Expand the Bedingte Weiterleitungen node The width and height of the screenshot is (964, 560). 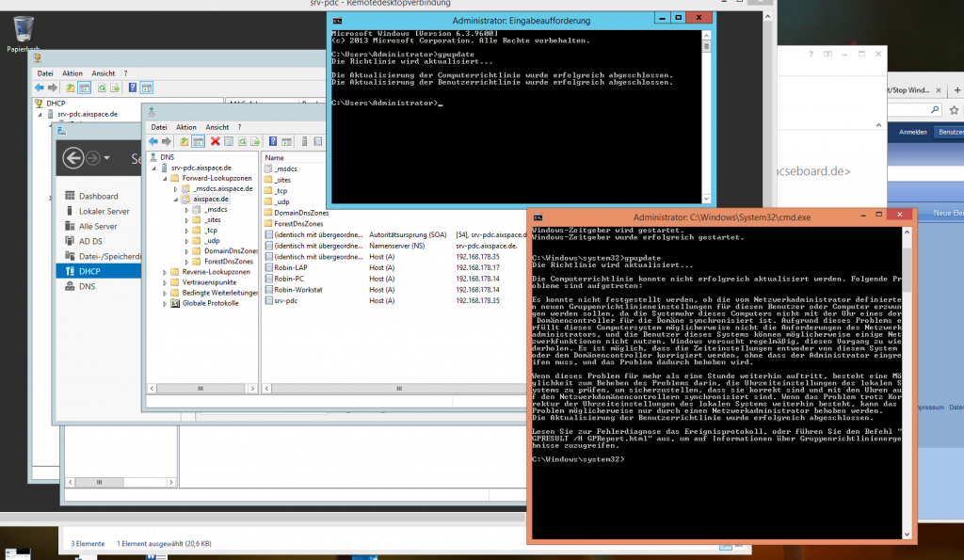click(x=165, y=293)
